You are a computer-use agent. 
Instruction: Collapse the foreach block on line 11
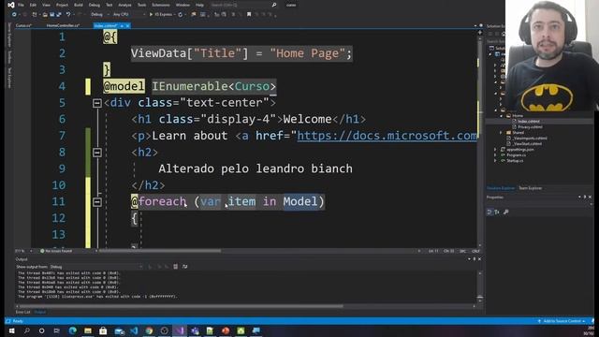pos(97,202)
